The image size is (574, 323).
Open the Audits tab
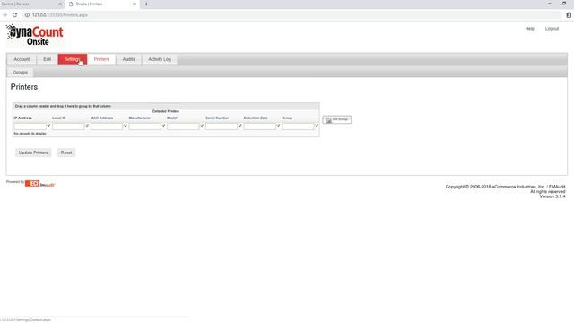(128, 59)
